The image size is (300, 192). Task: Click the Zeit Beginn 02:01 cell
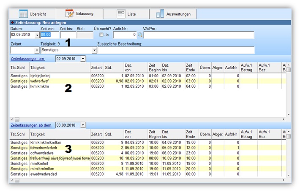coord(154,81)
